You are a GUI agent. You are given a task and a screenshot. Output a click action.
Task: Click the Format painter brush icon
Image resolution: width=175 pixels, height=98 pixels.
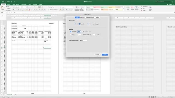click(6, 10)
